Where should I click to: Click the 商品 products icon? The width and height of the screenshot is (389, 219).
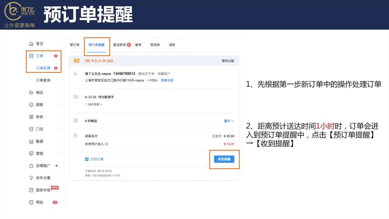31,92
